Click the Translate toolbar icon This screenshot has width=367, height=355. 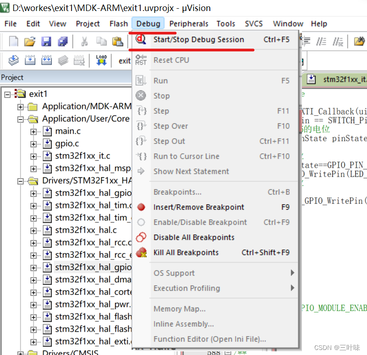tap(14, 60)
